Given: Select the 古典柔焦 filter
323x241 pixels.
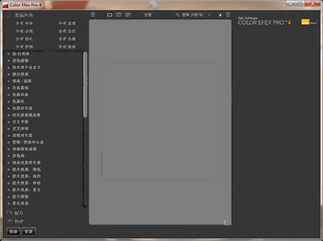Looking at the screenshot, I should 21,88.
